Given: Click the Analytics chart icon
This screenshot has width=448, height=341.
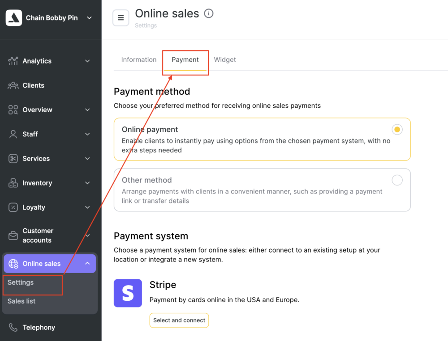Looking at the screenshot, I should [x=13, y=61].
